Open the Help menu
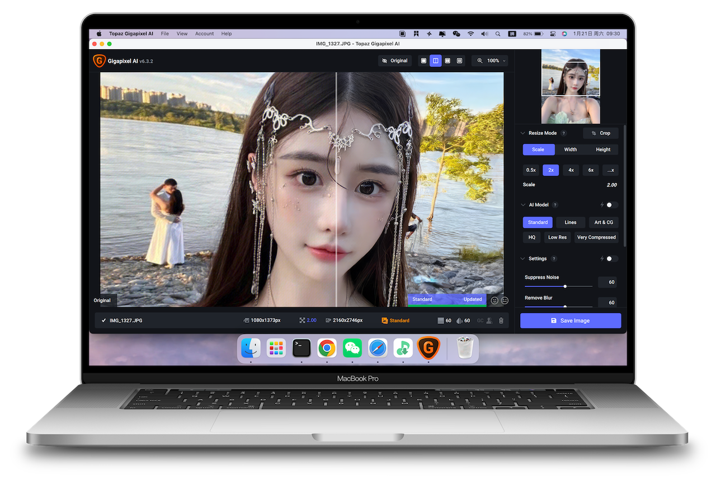This screenshot has height=480, width=716. click(227, 34)
